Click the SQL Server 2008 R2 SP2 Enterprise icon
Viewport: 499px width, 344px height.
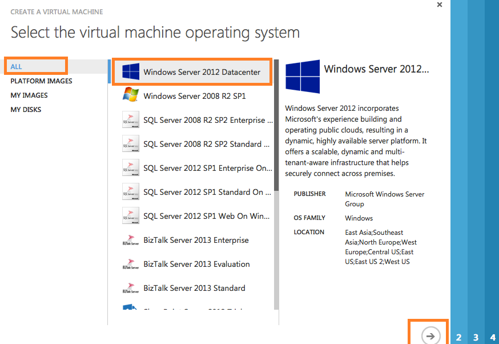pos(131,119)
